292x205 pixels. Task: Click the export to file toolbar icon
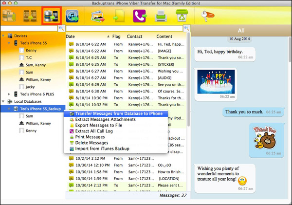(x=119, y=16)
